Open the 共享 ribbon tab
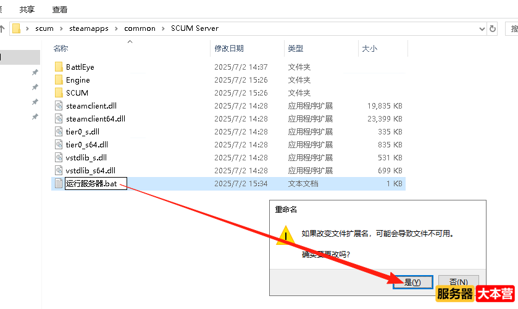The image size is (518, 309). point(27,10)
